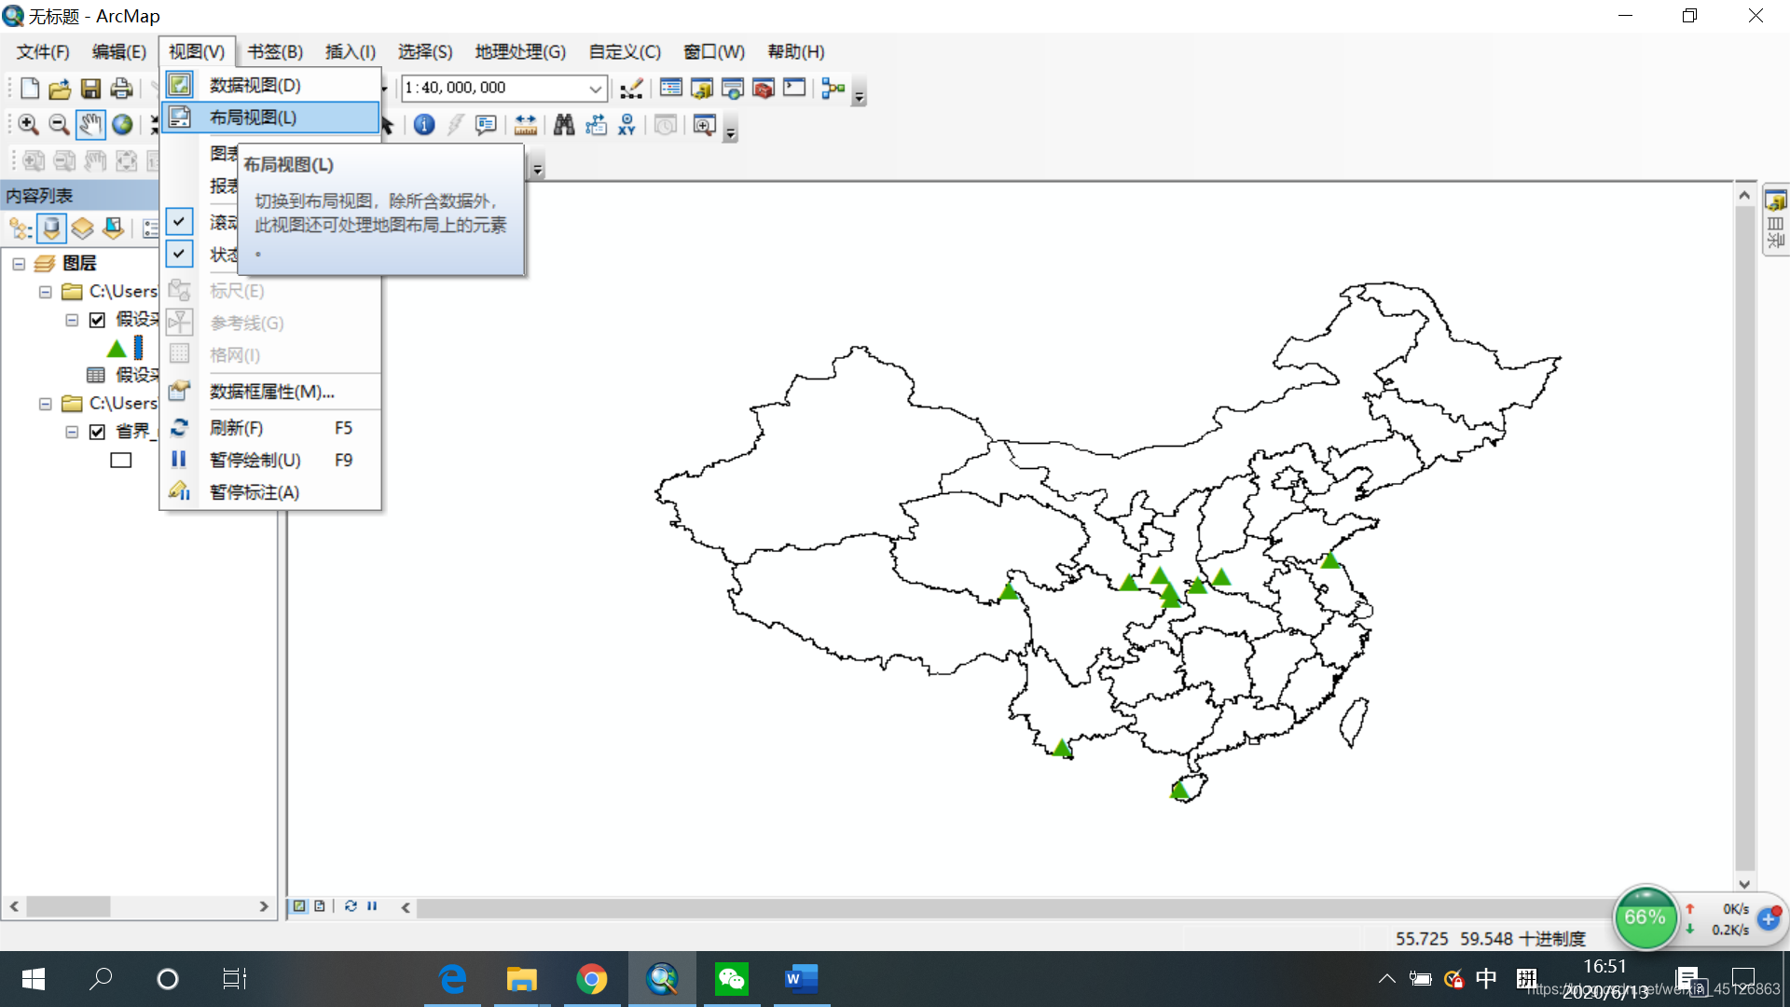Open the Editor toolbar icon

(x=631, y=89)
